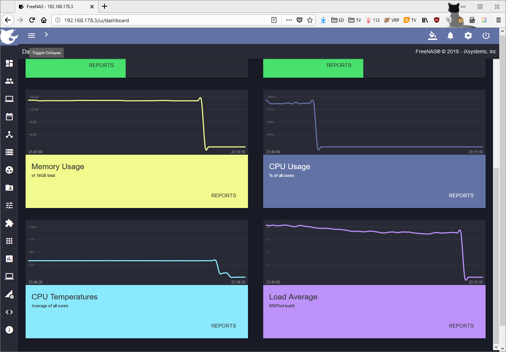Open Network via the node-tree icon
Viewport: 506px width, 352px height.
tap(9, 134)
